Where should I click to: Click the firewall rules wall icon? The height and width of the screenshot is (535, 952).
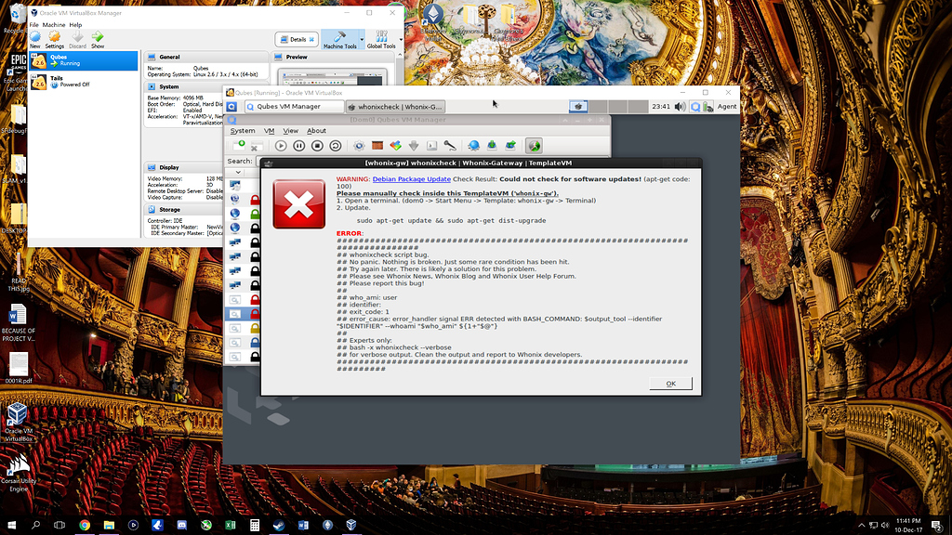[x=377, y=146]
